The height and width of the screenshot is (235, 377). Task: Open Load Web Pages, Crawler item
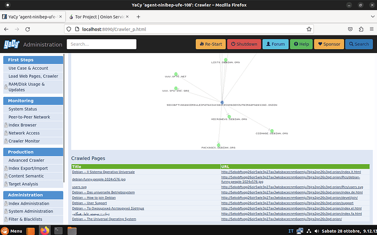[x=33, y=76]
